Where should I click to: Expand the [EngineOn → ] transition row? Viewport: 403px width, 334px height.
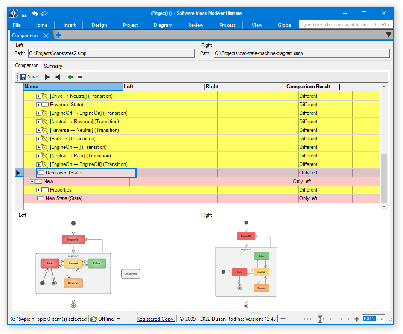click(38, 147)
